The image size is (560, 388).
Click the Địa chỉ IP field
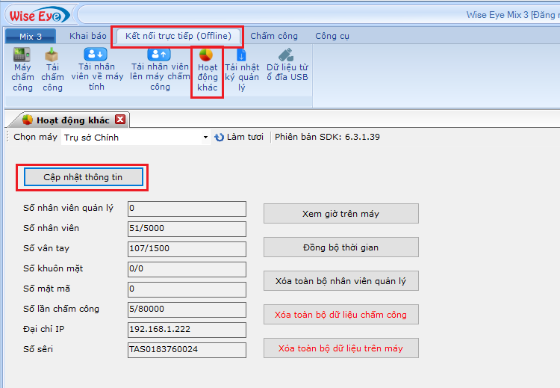pyautogui.click(x=187, y=330)
